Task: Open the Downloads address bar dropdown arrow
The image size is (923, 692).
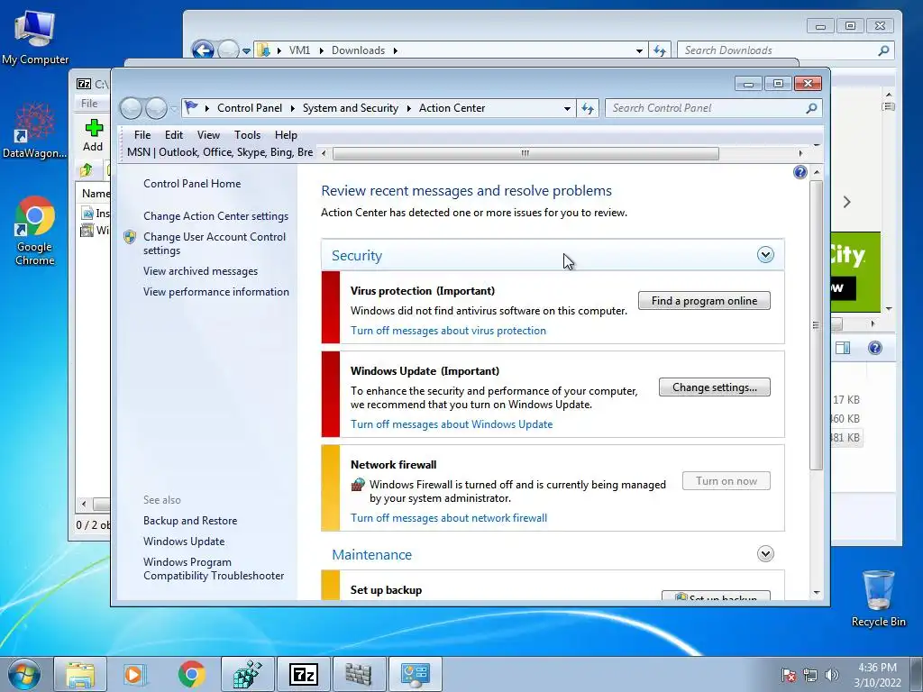Action: click(x=639, y=50)
